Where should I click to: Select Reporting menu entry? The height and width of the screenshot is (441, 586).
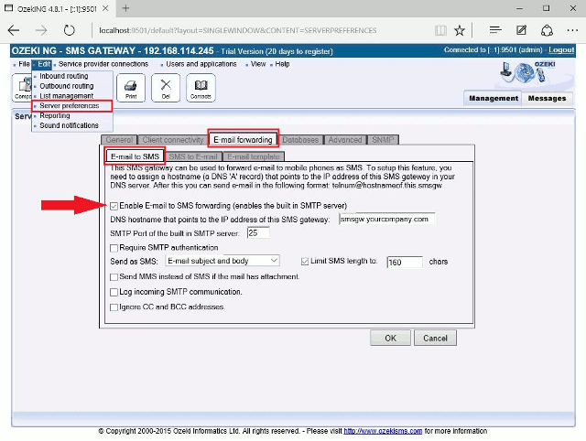pos(55,115)
